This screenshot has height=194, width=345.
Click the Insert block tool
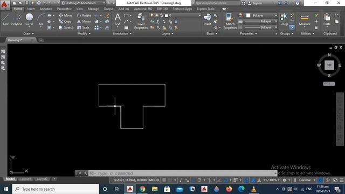coord(207,19)
